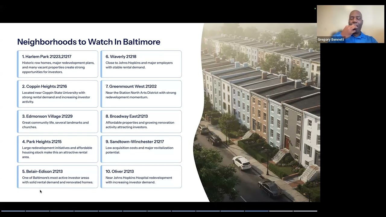The image size is (386, 217).
Task: Select the "3. Edmonson Village 21229" title
Action: (47, 116)
